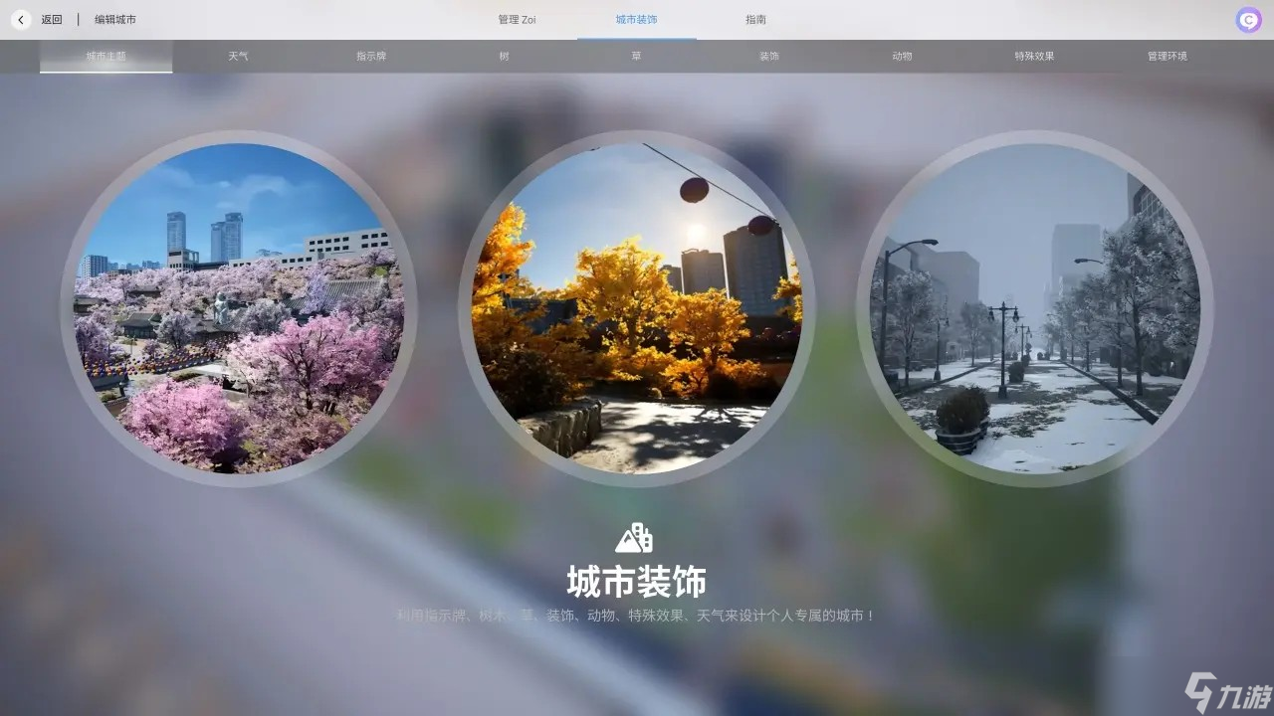
Task: Open the 装饰 (Decorations) category
Action: click(768, 56)
